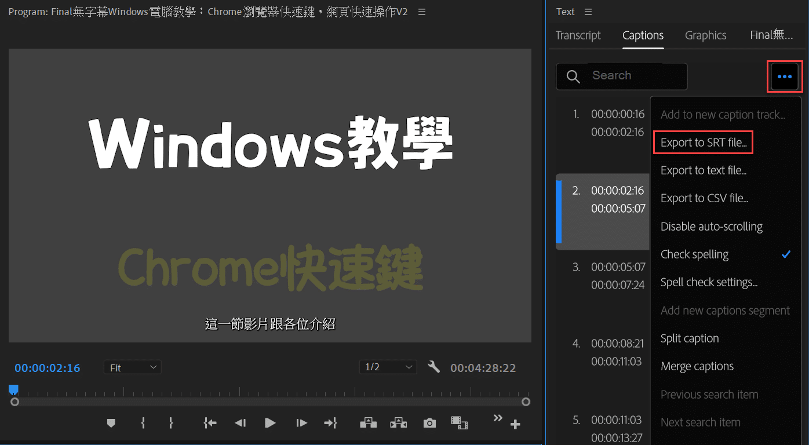809x445 pixels.
Task: Select Disable auto-scrolling in the menu
Action: pos(712,227)
